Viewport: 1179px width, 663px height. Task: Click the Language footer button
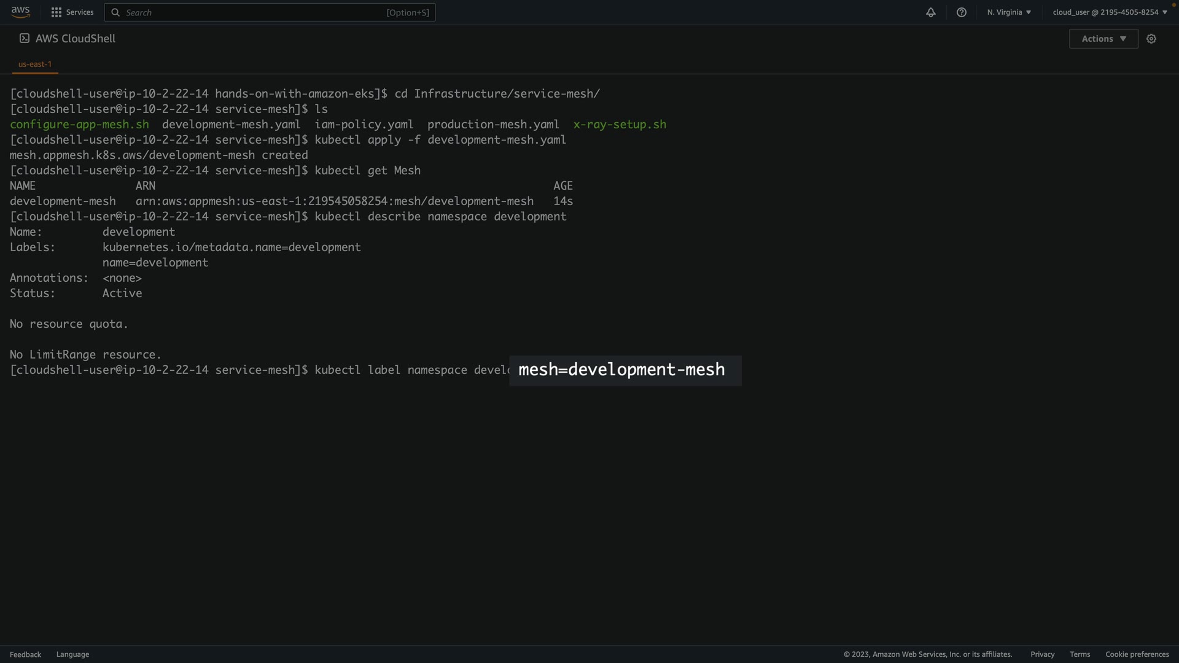point(72,654)
